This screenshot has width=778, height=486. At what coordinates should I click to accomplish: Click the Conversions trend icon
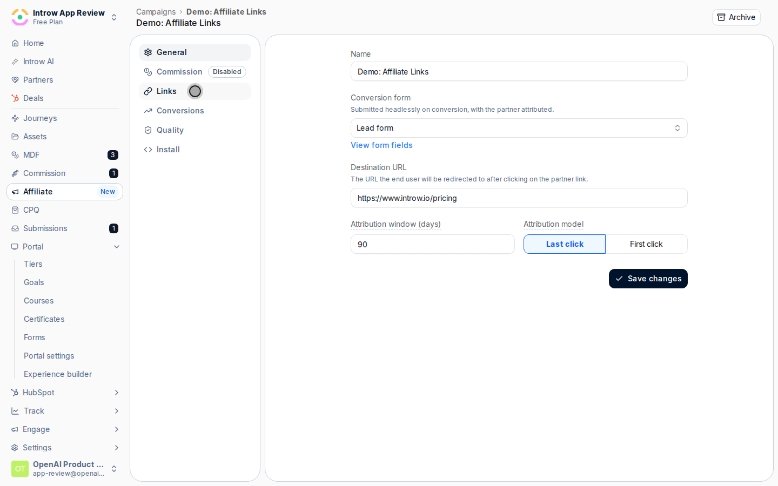click(148, 111)
